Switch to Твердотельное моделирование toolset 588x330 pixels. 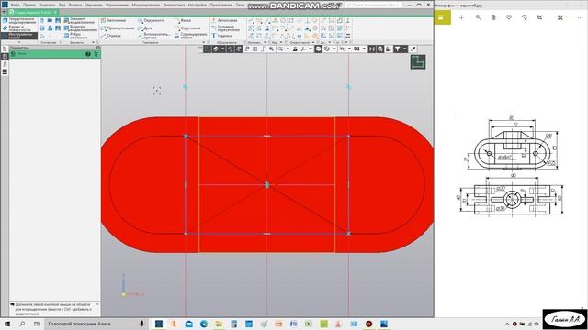19,20
